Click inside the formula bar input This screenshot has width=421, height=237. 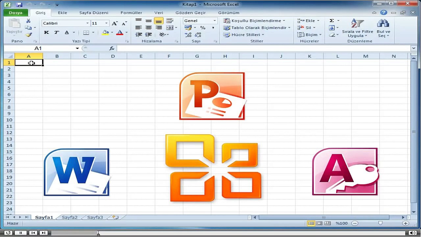coord(263,48)
